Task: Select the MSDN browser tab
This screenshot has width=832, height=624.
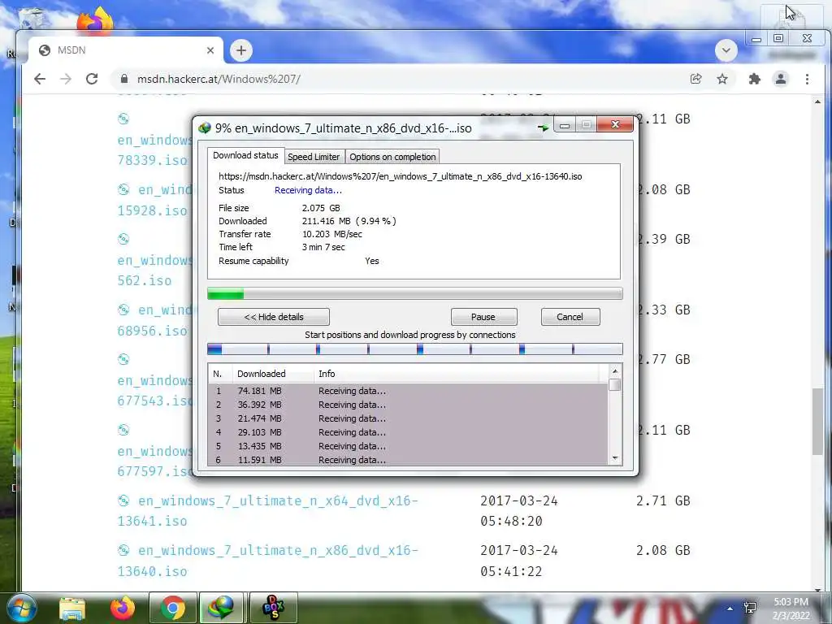Action: pos(126,50)
